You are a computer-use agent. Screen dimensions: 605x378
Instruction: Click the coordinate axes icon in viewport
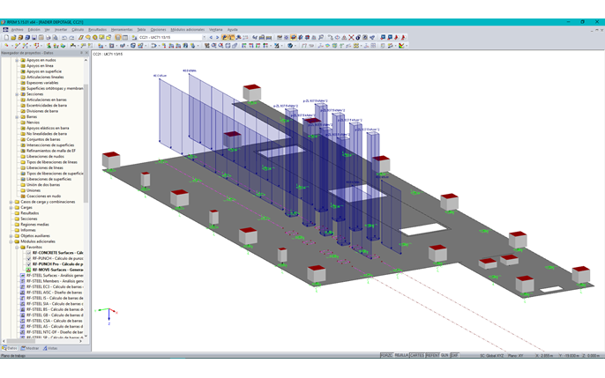[x=108, y=315]
